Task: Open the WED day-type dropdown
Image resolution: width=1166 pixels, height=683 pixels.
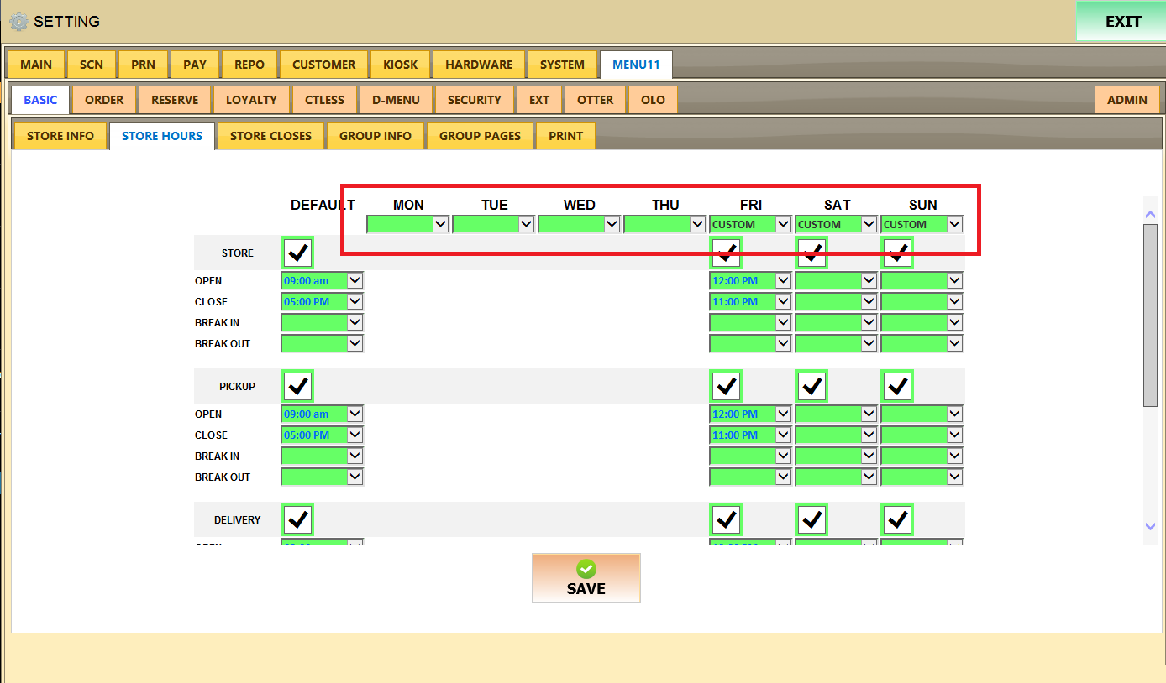Action: [579, 224]
